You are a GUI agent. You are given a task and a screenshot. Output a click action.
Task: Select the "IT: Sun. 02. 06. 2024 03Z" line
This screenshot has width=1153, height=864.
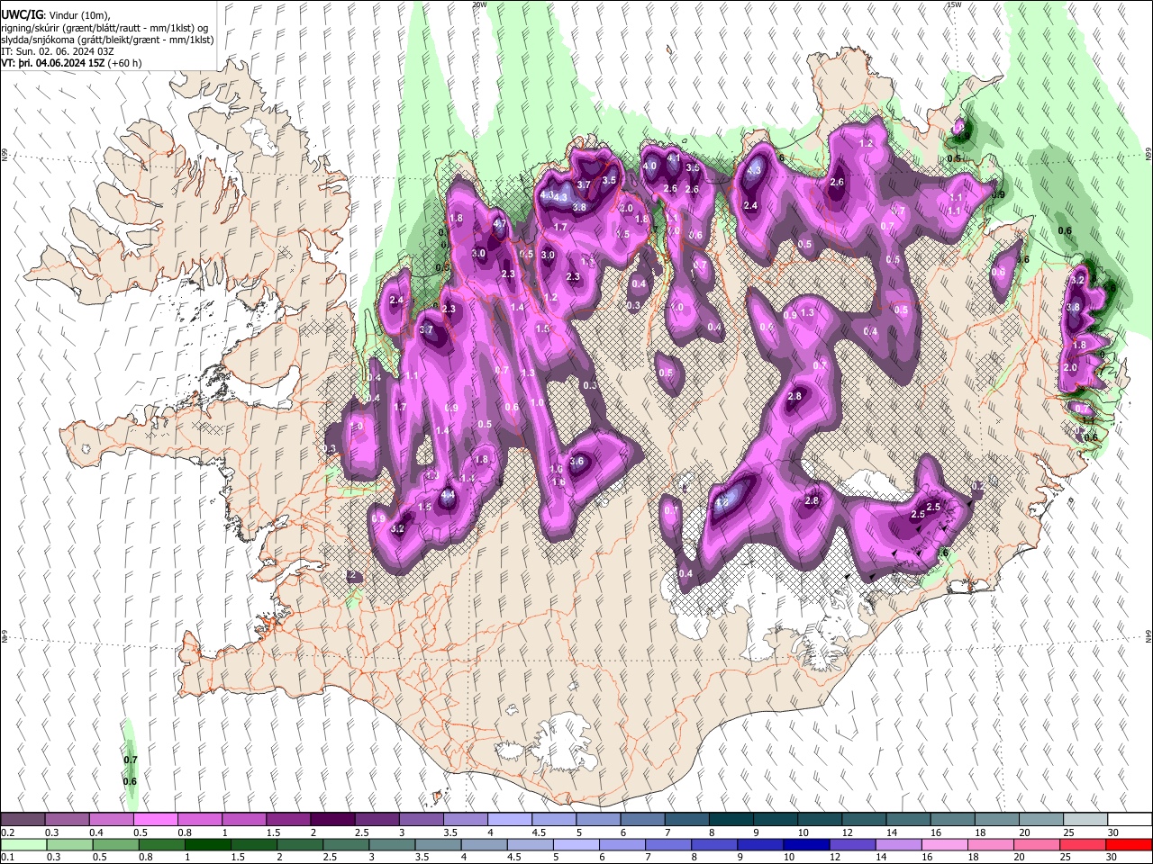pyautogui.click(x=58, y=51)
